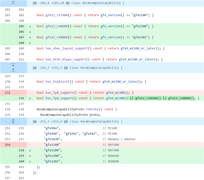
Task: Click the "gfx1201" string on line 260
Action: point(52,161)
